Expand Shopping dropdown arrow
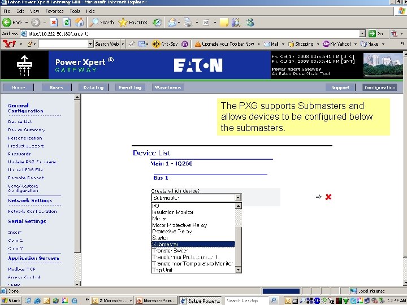Screen dimensions: 407x305 [x=318, y=44]
